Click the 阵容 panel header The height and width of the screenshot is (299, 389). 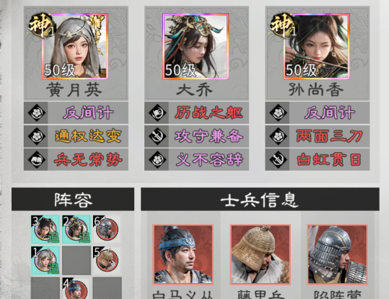pyautogui.click(x=73, y=200)
